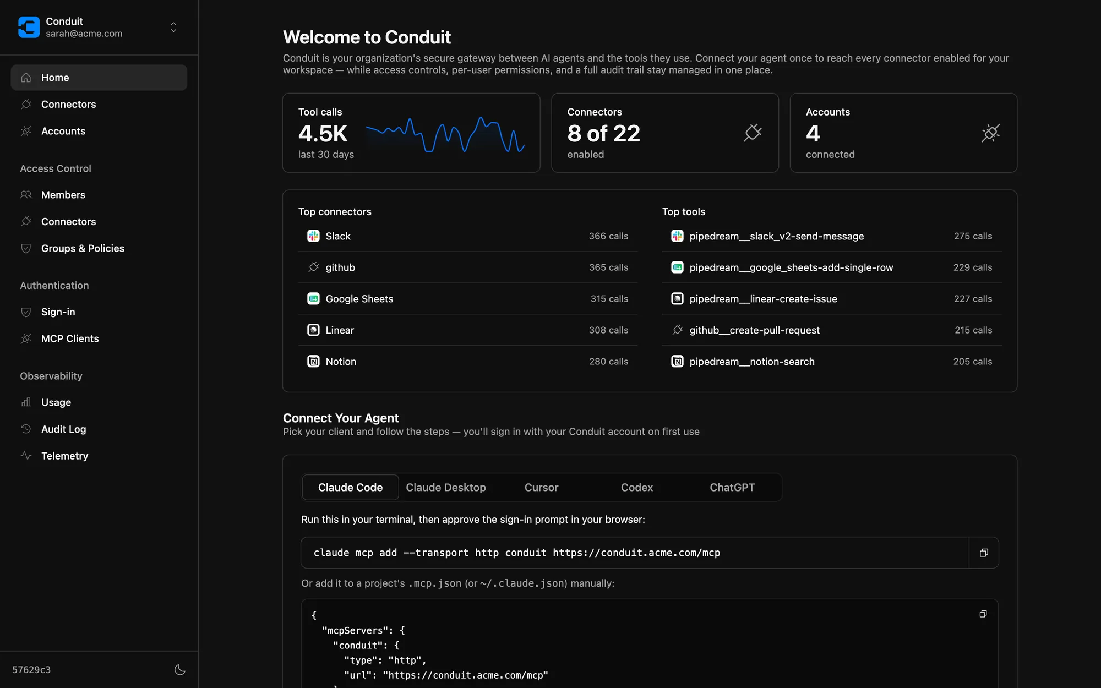Open the Tool calls stat card
The height and width of the screenshot is (688, 1101).
tap(411, 133)
